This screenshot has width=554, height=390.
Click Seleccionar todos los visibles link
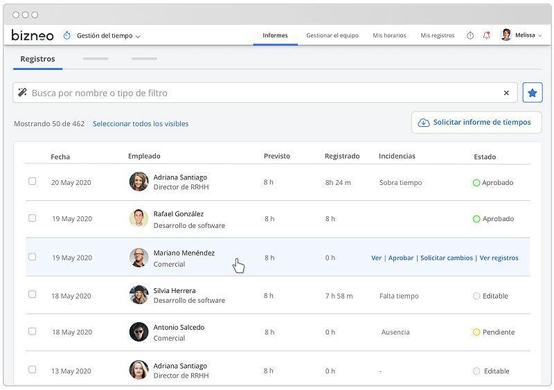[x=141, y=124]
